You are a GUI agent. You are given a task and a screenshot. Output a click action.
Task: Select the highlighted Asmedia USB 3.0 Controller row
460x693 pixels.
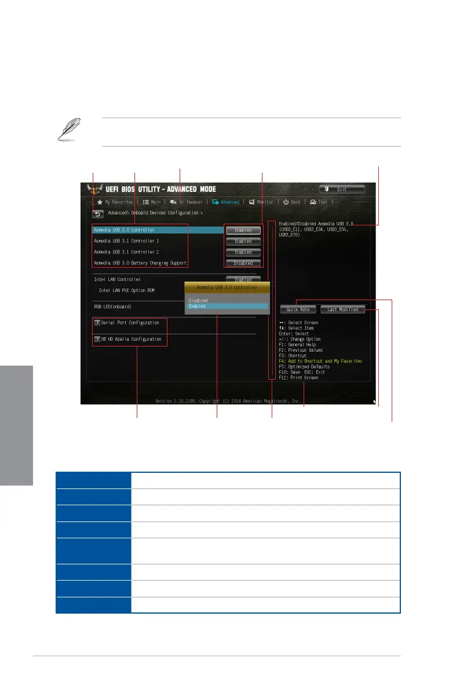coord(158,230)
